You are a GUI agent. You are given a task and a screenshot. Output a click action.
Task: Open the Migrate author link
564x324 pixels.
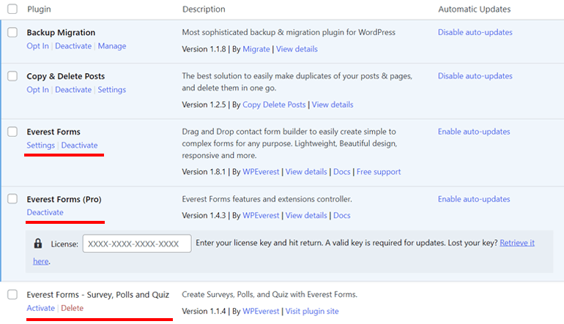tap(256, 49)
